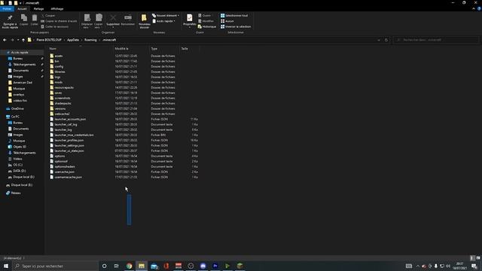The height and width of the screenshot is (271, 482).
Task: Click the Windows taskbar search box
Action: coord(55,266)
